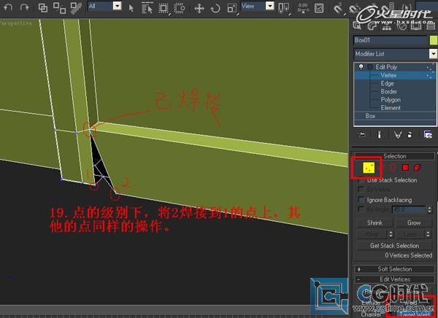
Task: Open Configure Modifier Sets icon
Action: click(428, 135)
